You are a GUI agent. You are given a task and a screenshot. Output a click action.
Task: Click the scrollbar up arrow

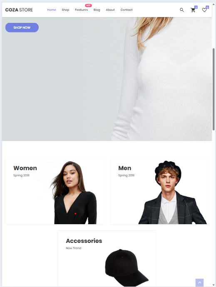(x=214, y=4)
